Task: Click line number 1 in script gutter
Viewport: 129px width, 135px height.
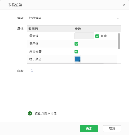Action: [32, 70]
